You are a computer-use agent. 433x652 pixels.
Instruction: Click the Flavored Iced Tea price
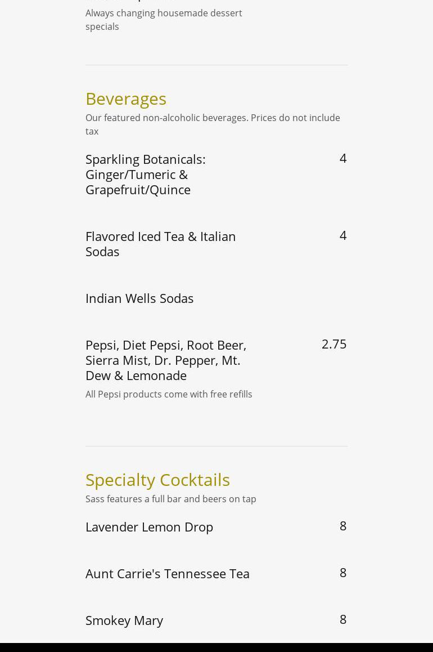click(x=343, y=235)
